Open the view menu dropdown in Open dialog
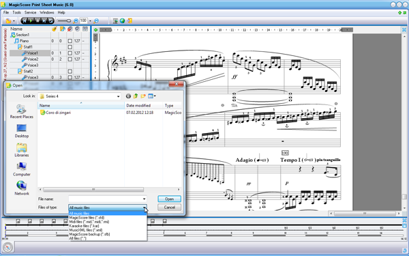The image size is (409, 256). point(152,96)
